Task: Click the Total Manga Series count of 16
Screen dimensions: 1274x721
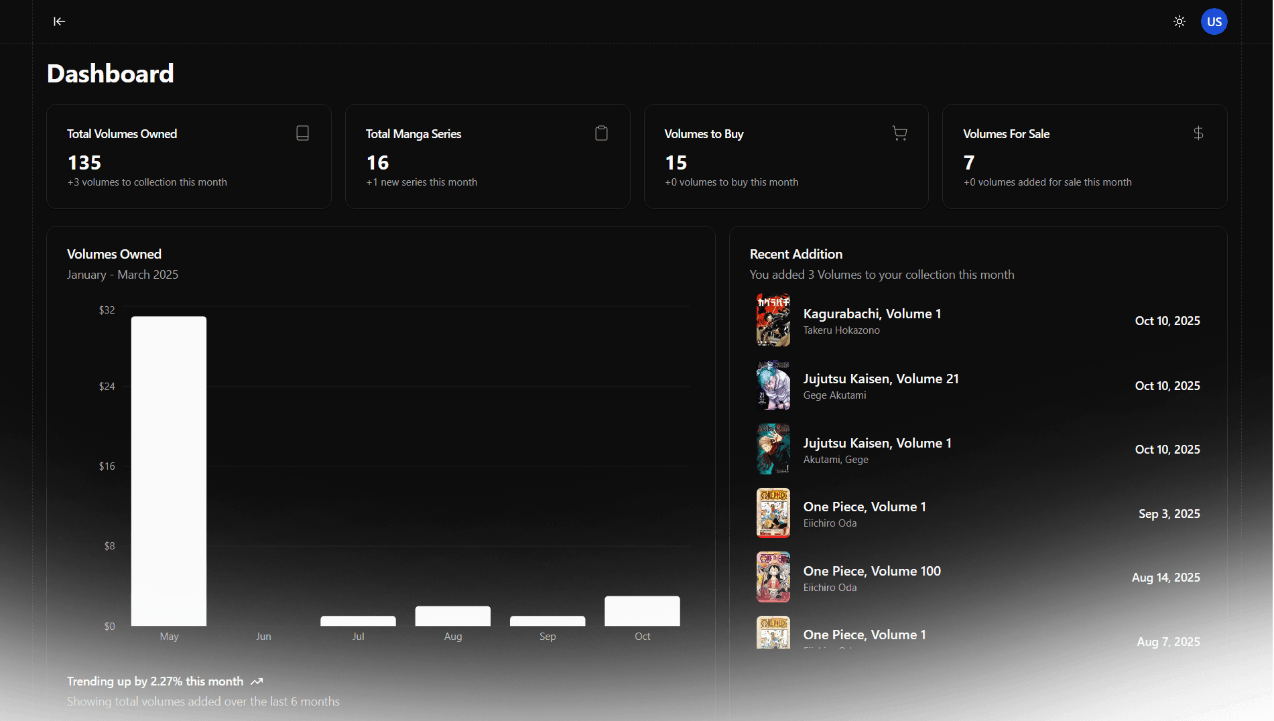Action: click(377, 161)
